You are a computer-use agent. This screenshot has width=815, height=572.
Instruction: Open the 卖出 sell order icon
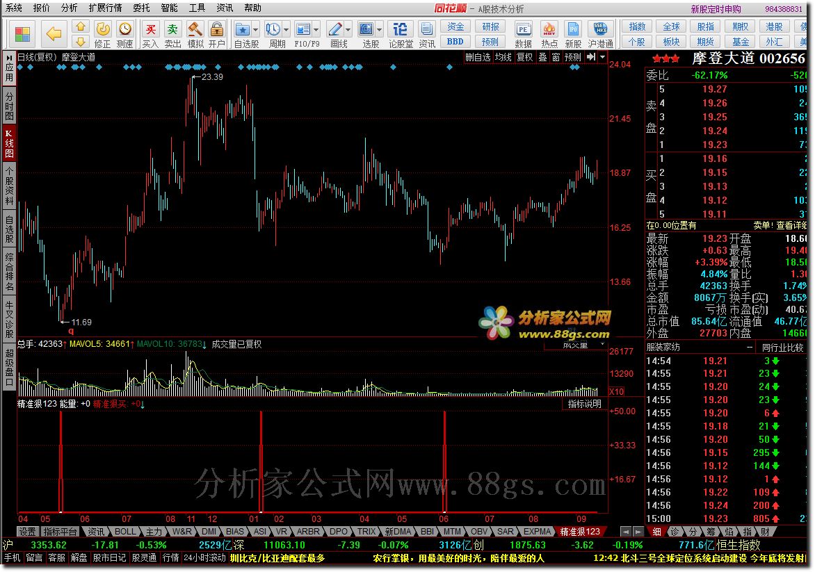click(172, 34)
